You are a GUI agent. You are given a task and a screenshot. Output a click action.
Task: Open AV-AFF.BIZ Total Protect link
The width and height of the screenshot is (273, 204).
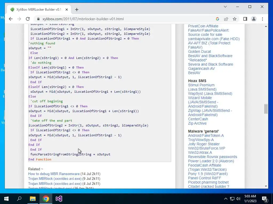(x=209, y=45)
